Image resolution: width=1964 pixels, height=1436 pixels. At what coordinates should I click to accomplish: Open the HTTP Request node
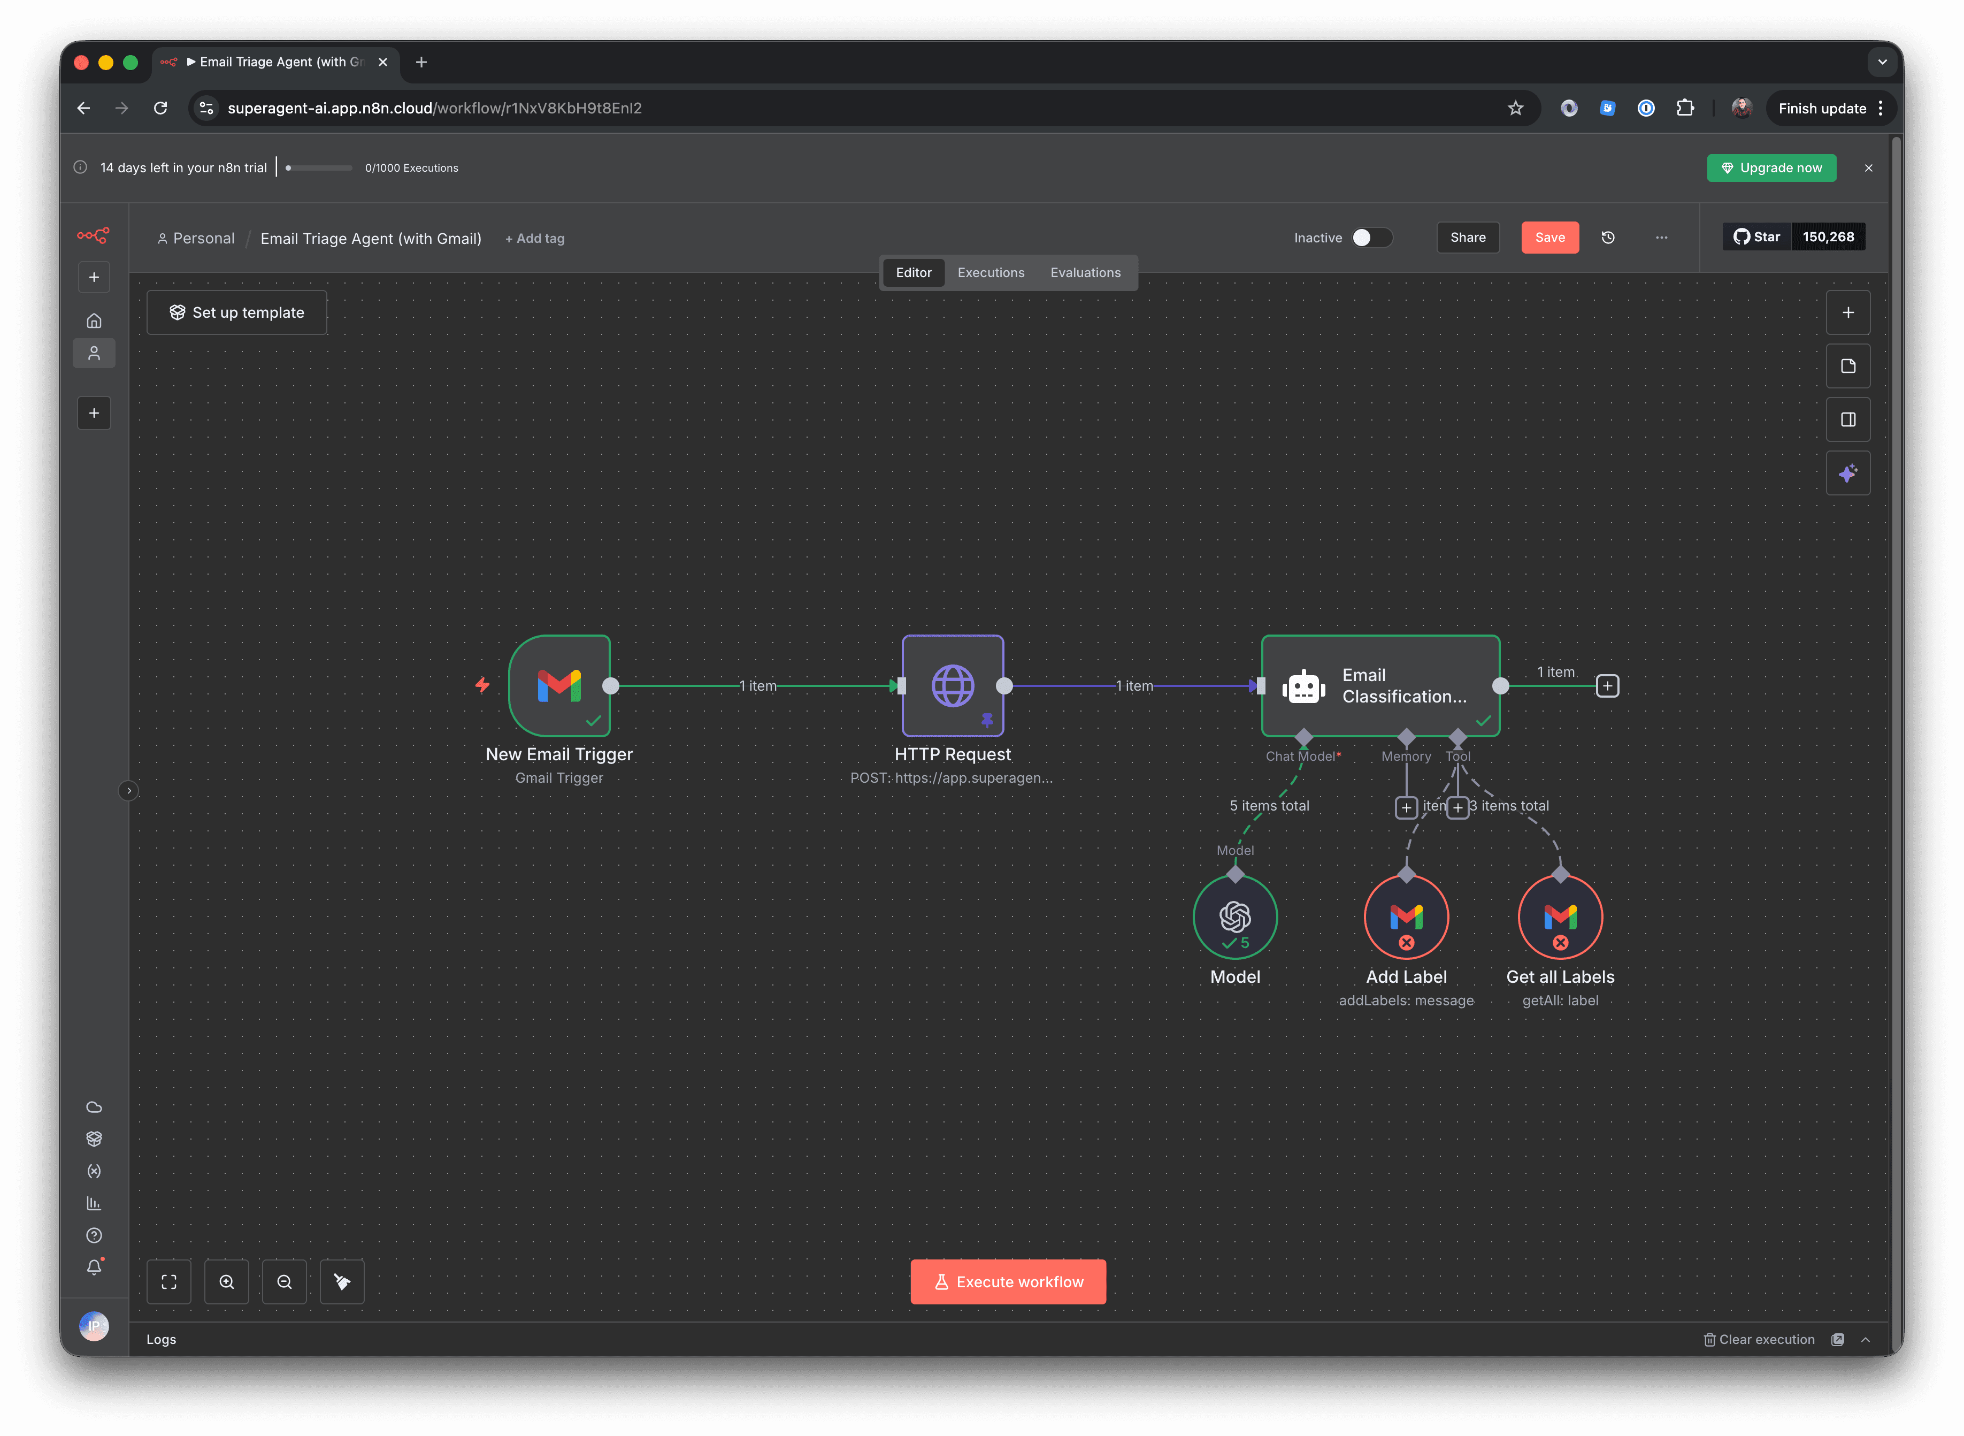953,686
